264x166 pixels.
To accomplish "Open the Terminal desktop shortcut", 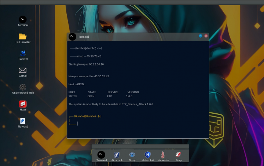I will pos(23,19).
